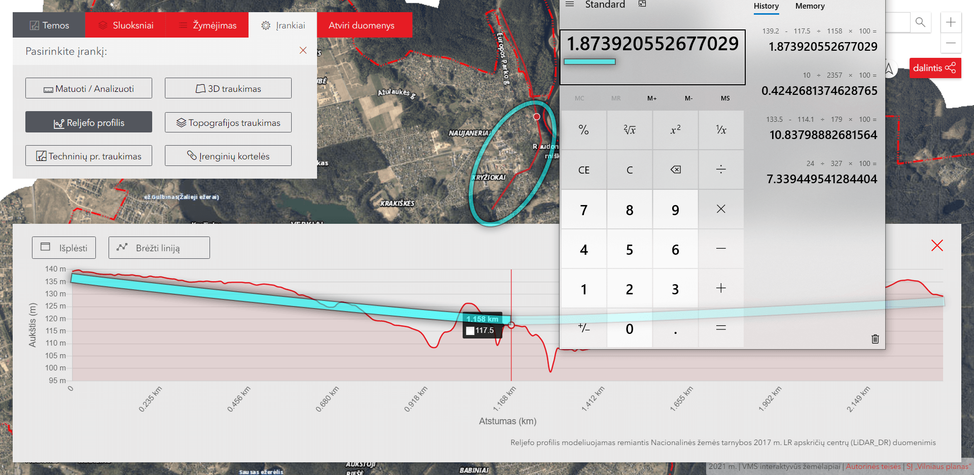Close the relief profile chart panel
Screen dimensions: 974x475
(937, 246)
